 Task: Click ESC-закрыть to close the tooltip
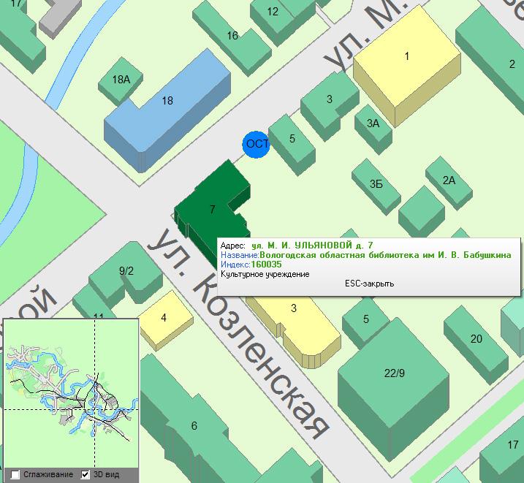click(x=369, y=284)
